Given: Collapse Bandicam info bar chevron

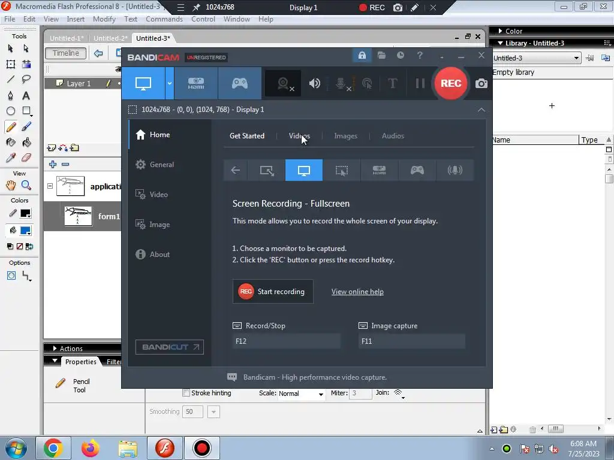Looking at the screenshot, I should tap(481, 110).
